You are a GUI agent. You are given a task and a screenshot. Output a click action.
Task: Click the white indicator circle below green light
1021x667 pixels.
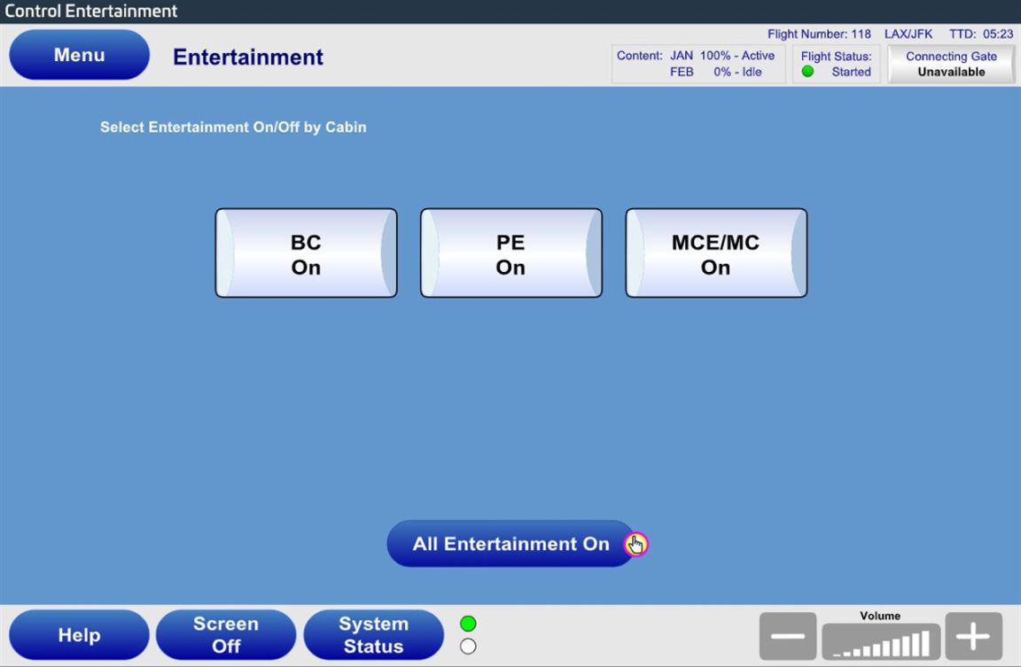469,646
